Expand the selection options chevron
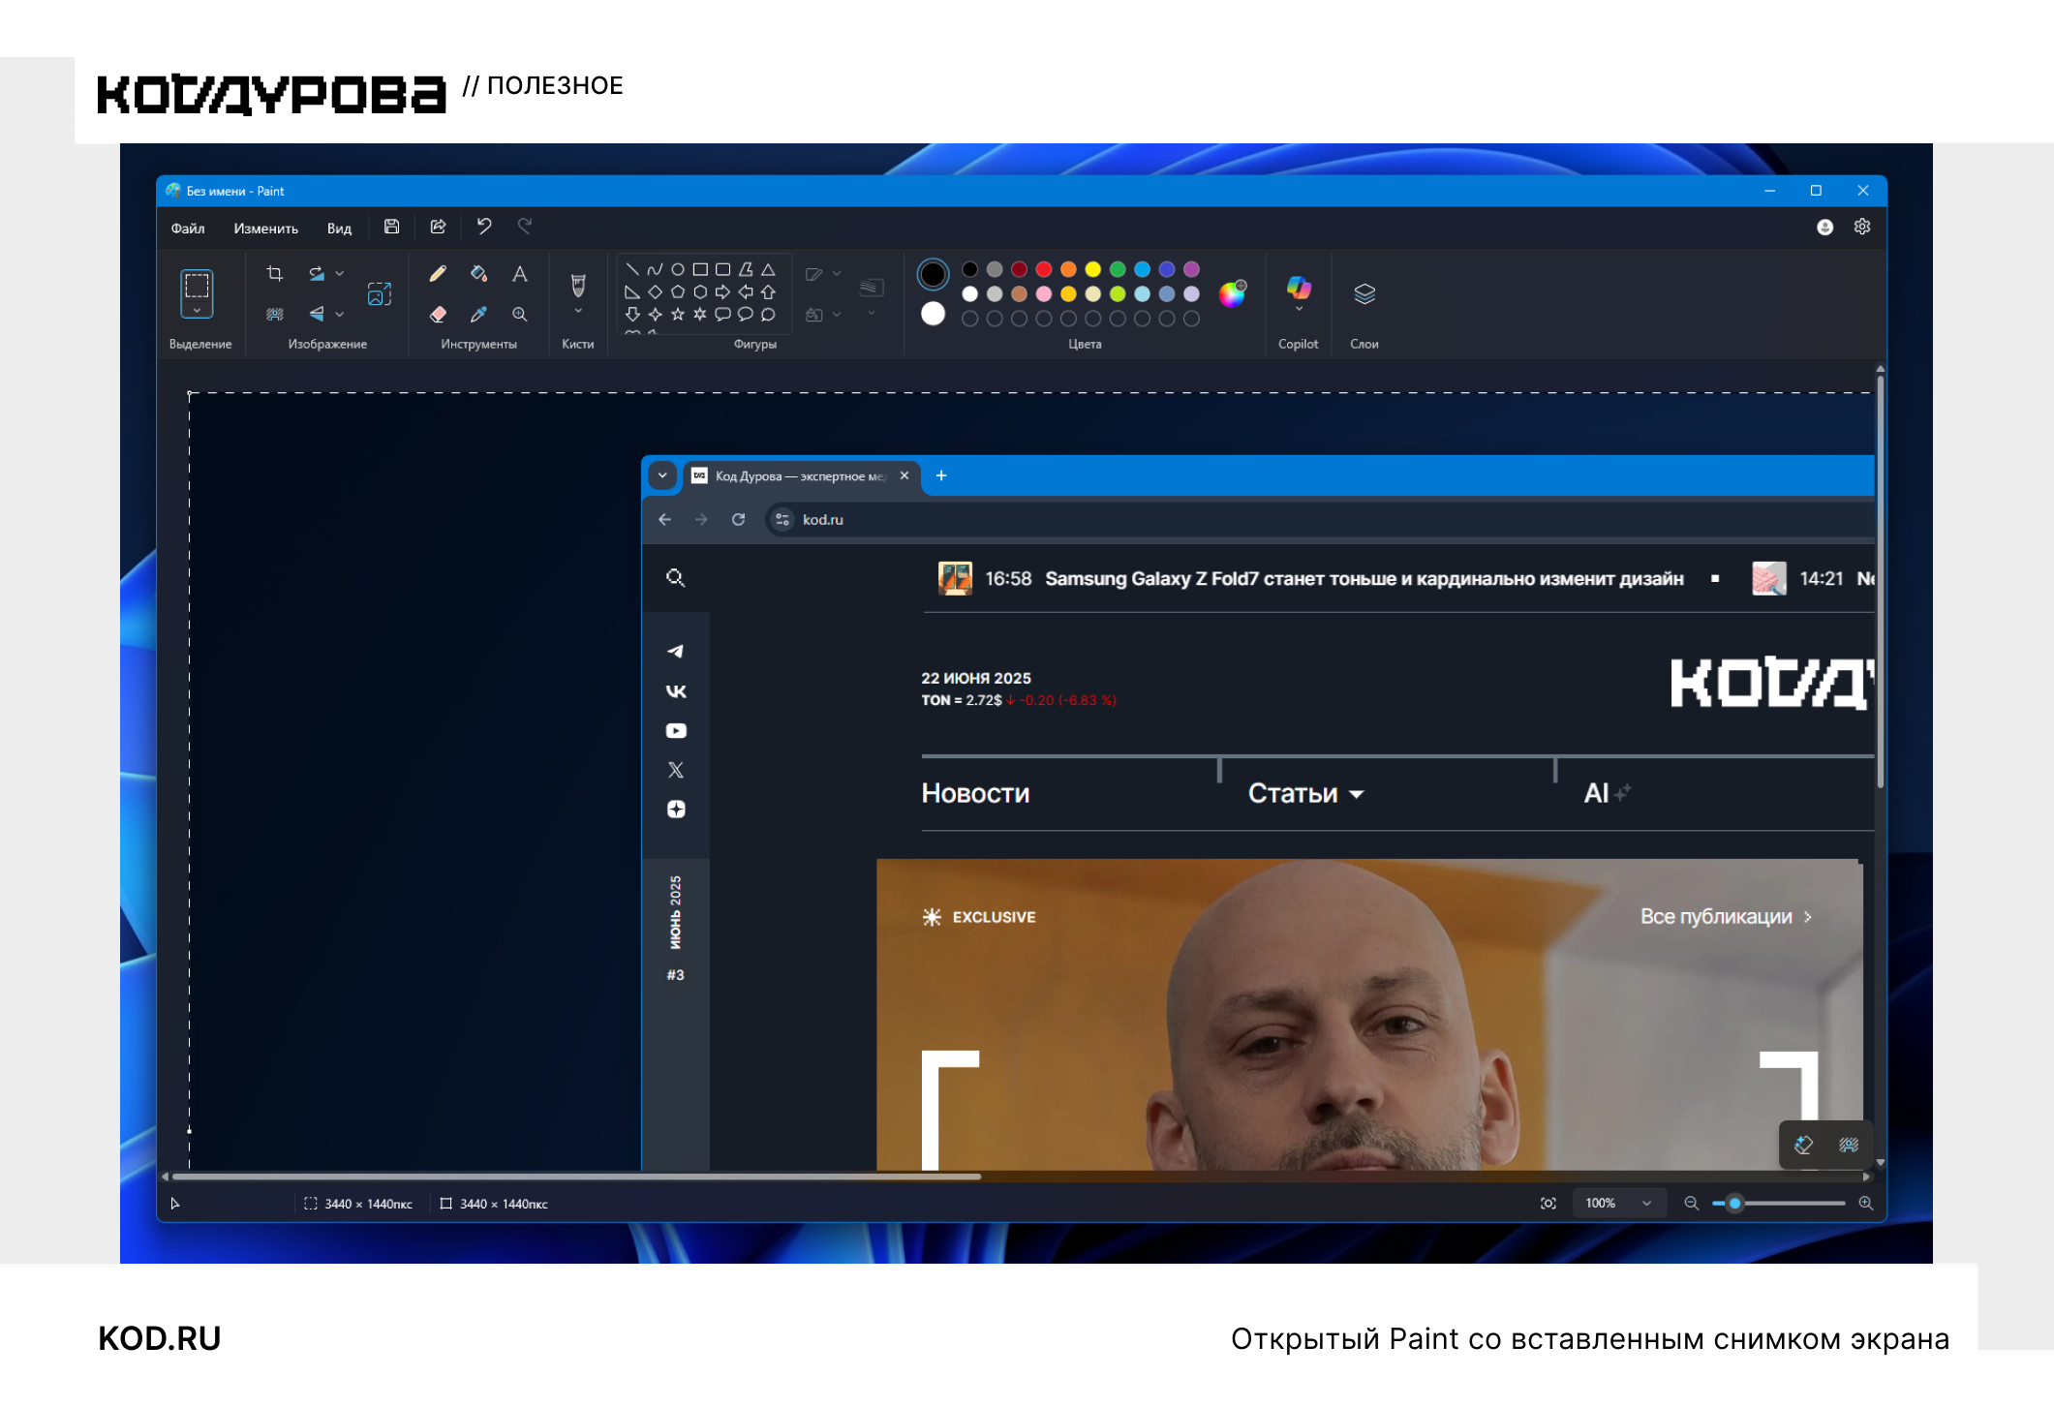The image size is (2054, 1407). (x=197, y=311)
